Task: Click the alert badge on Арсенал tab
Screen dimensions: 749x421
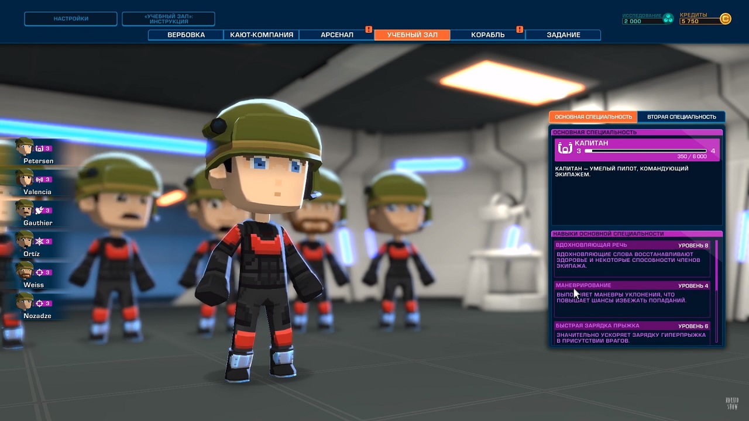Action: click(369, 29)
